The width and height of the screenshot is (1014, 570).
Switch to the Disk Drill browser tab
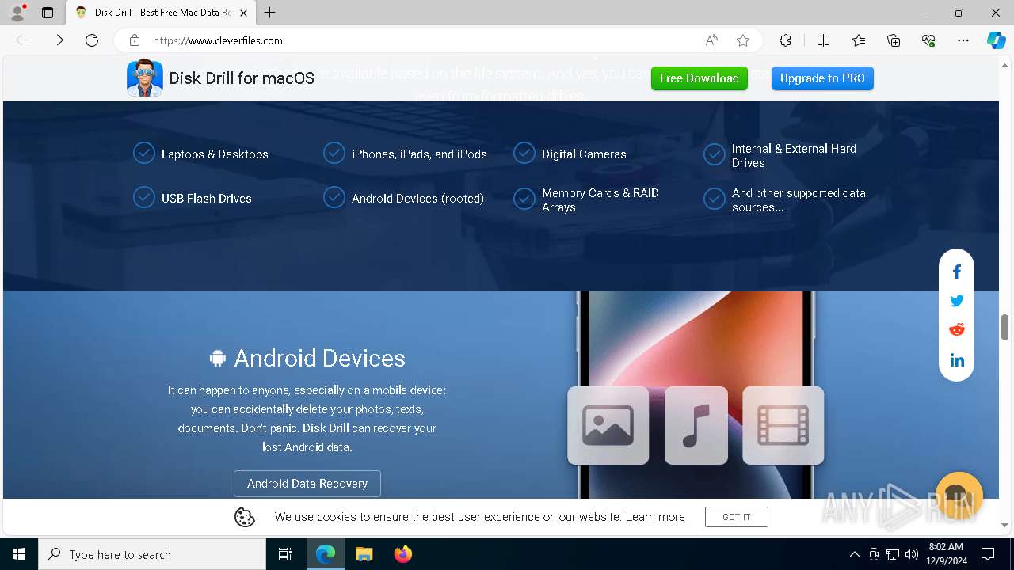tap(161, 13)
